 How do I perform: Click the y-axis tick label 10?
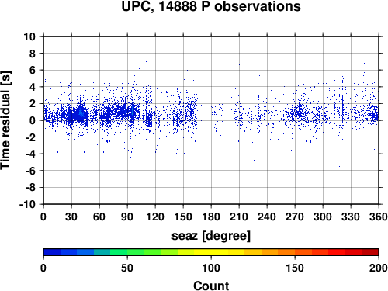(29, 36)
